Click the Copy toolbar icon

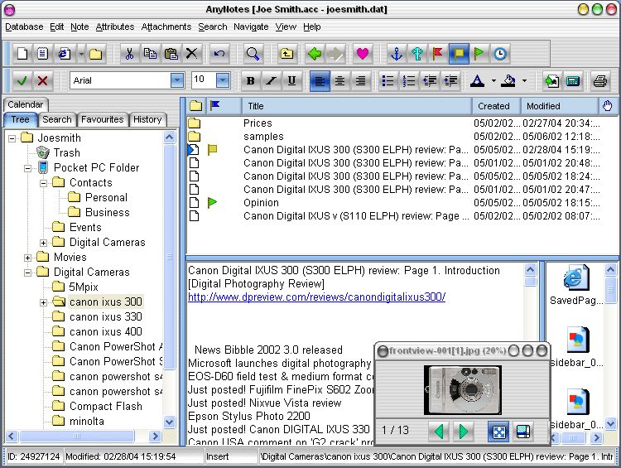[150, 54]
